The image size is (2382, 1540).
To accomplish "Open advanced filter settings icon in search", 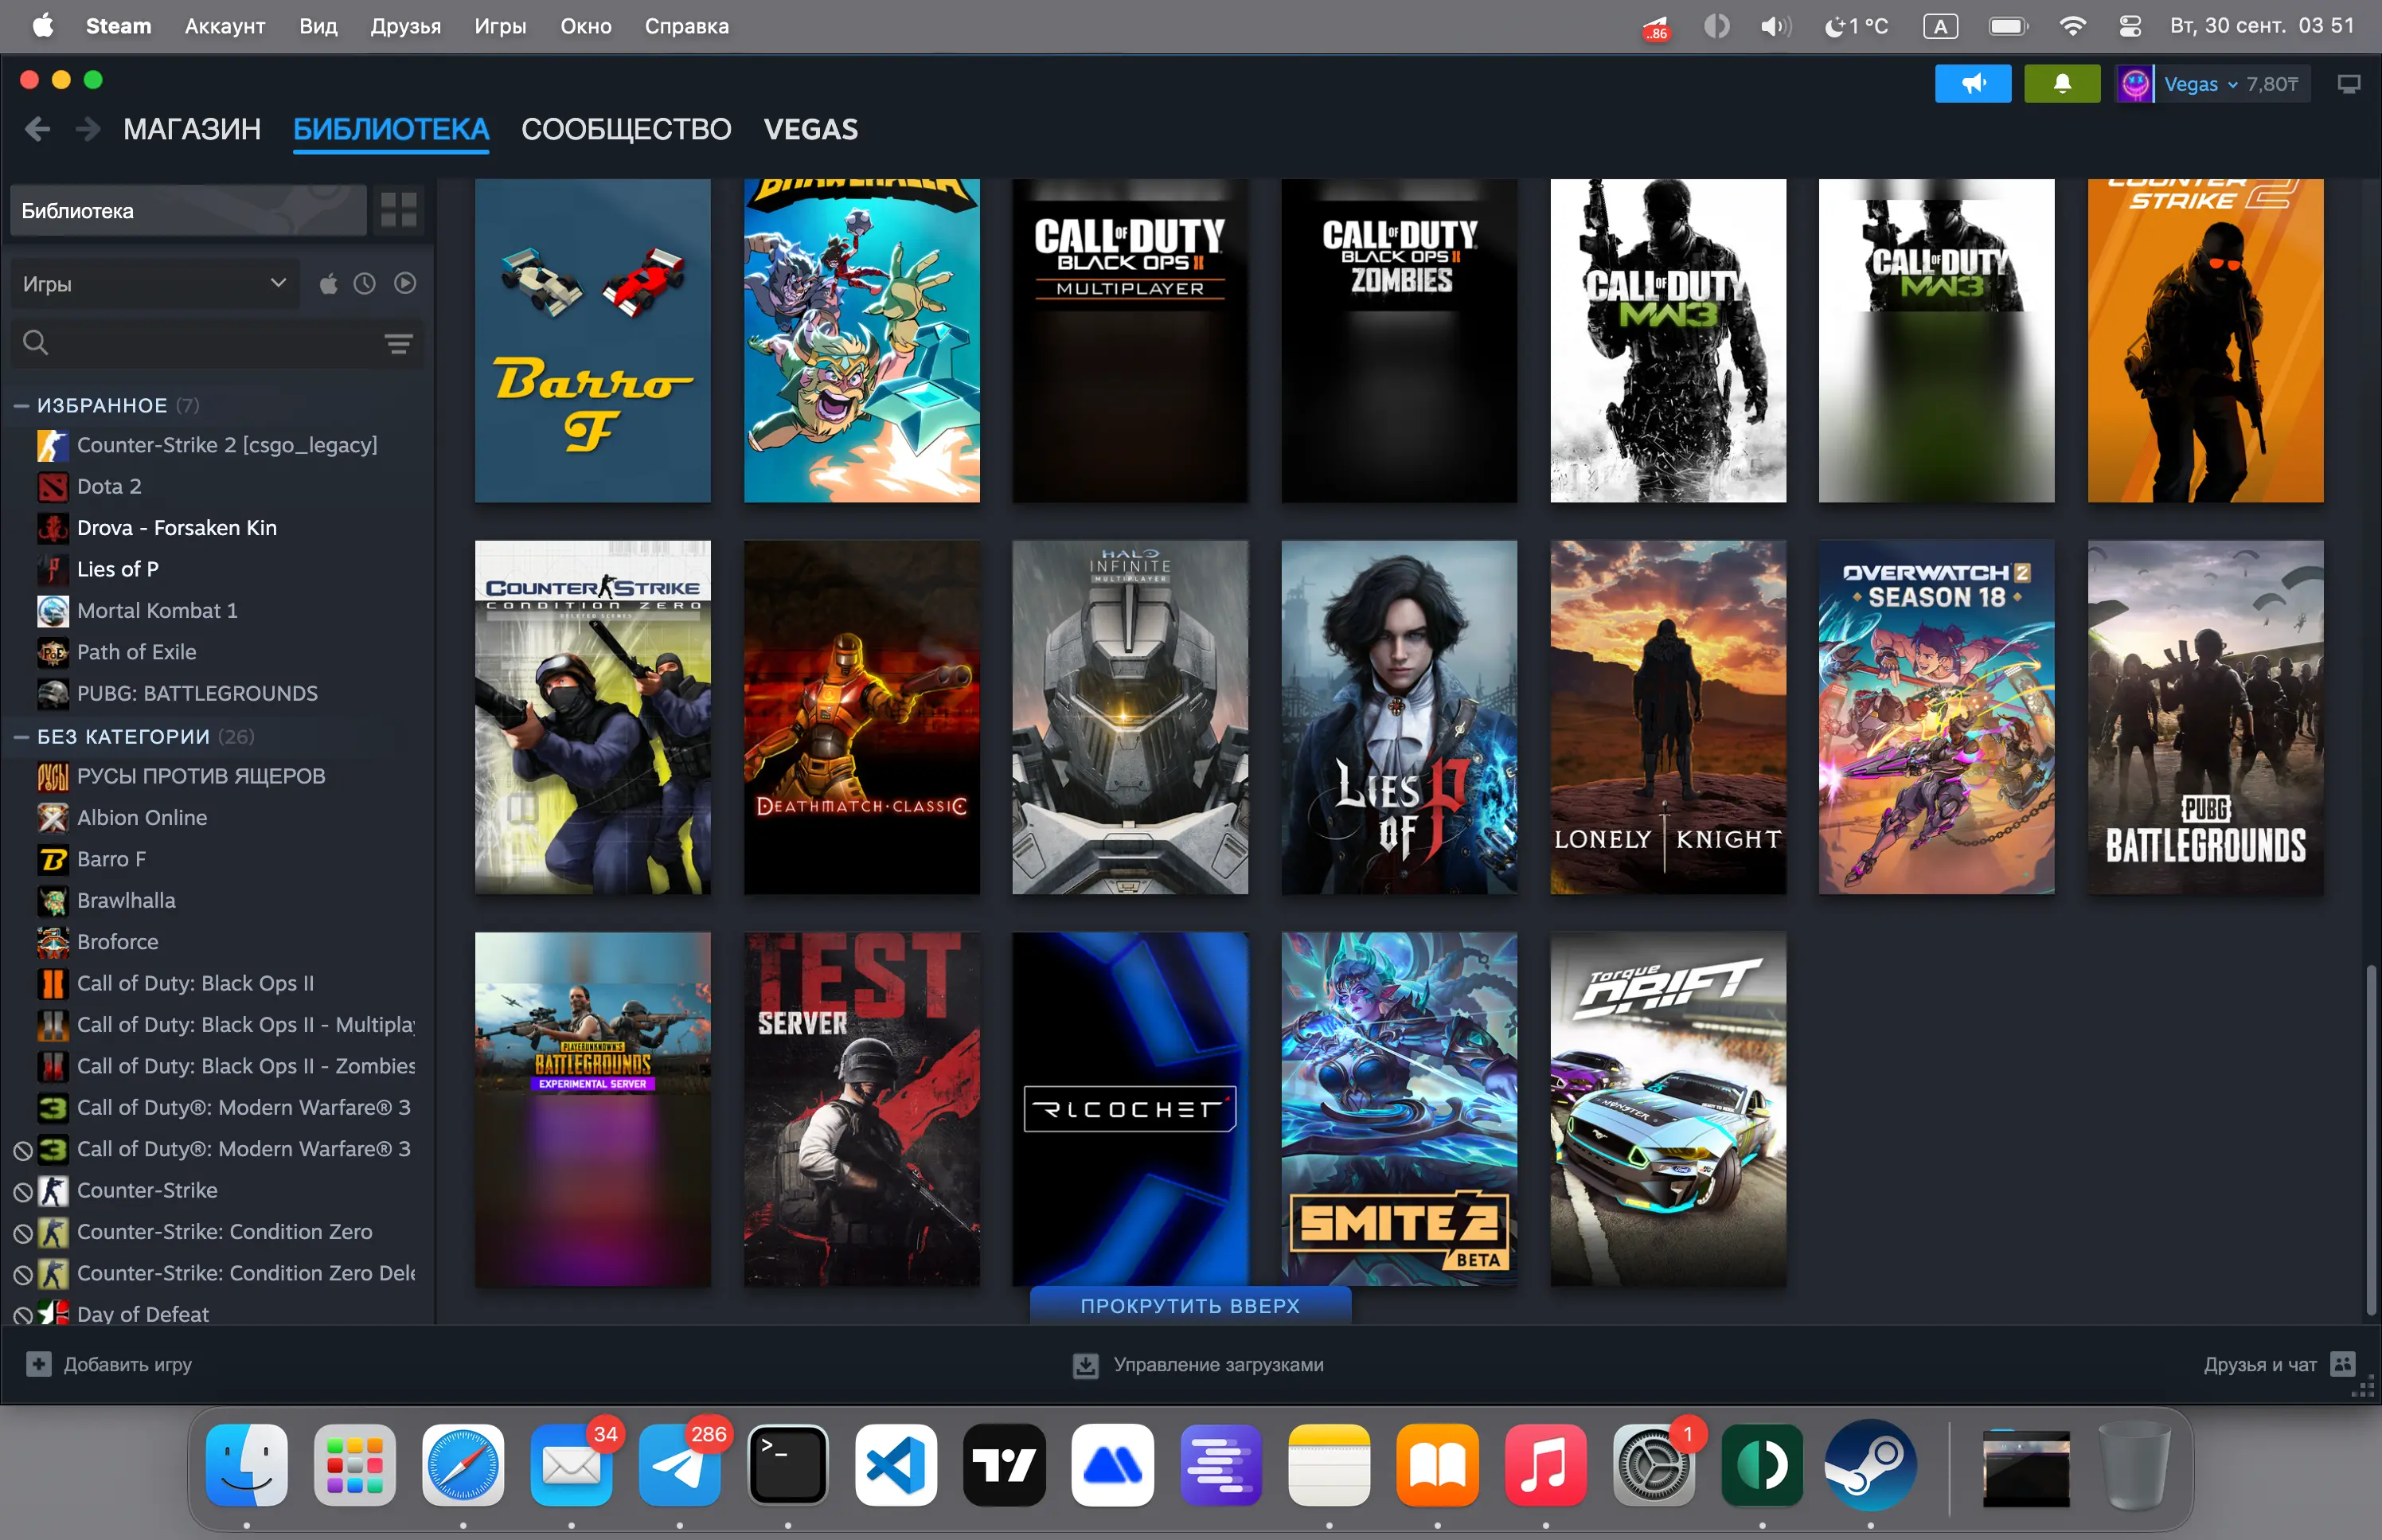I will 399,344.
